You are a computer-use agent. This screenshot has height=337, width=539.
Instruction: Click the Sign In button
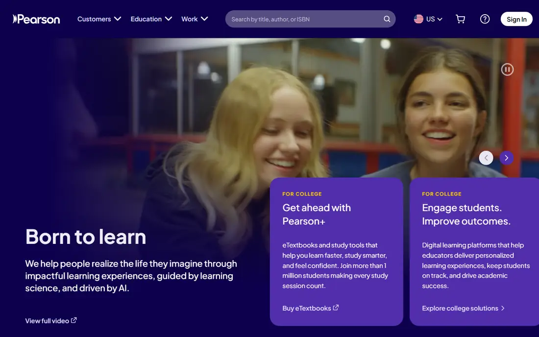pyautogui.click(x=516, y=19)
